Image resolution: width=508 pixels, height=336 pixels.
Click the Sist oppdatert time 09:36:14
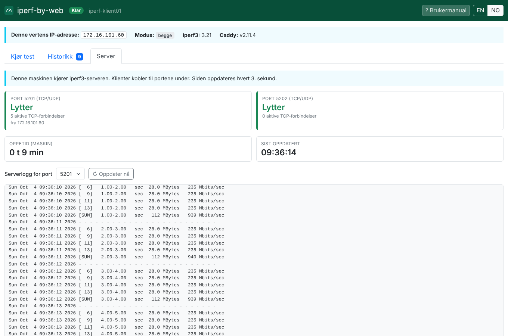[279, 152]
